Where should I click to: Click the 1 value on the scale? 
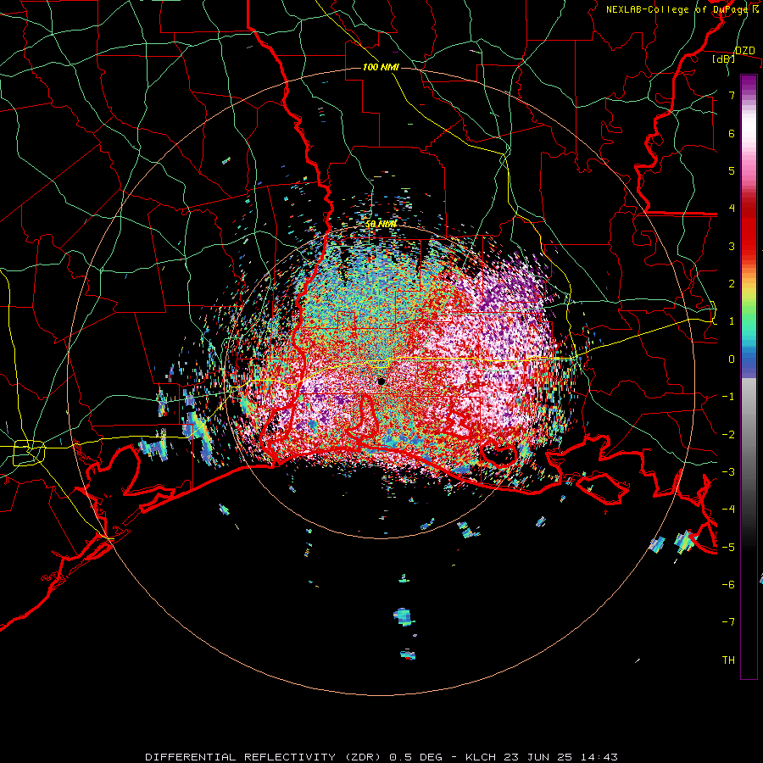(x=732, y=321)
